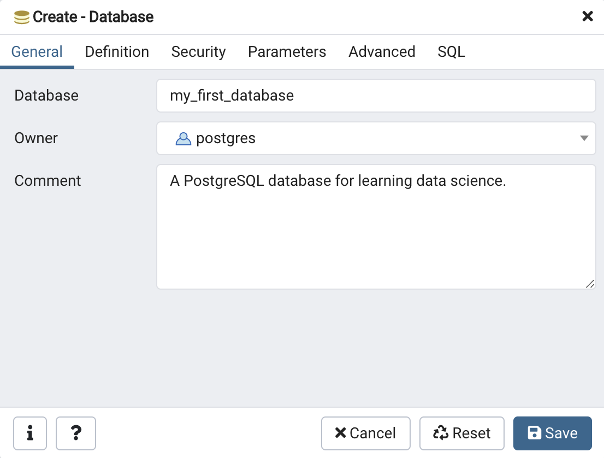The height and width of the screenshot is (458, 604).
Task: Close the Create Database dialog with X
Action: point(588,16)
